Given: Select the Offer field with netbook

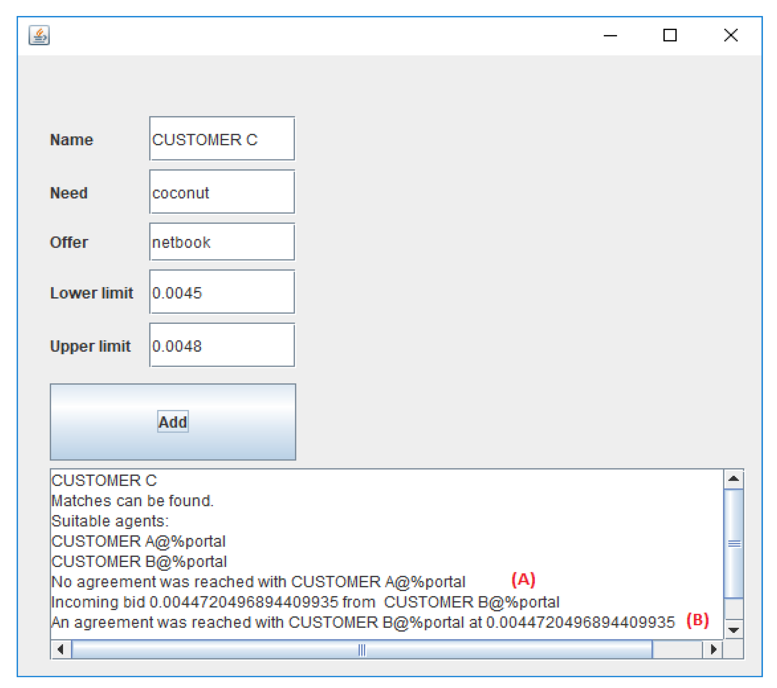Looking at the screenshot, I should (x=222, y=242).
